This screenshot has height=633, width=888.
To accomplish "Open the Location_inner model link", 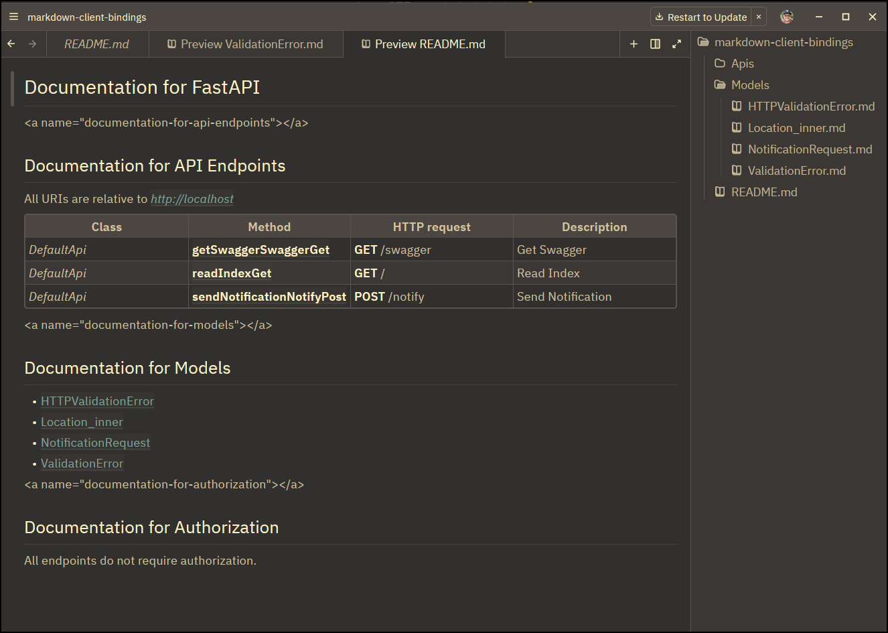I will coord(82,422).
